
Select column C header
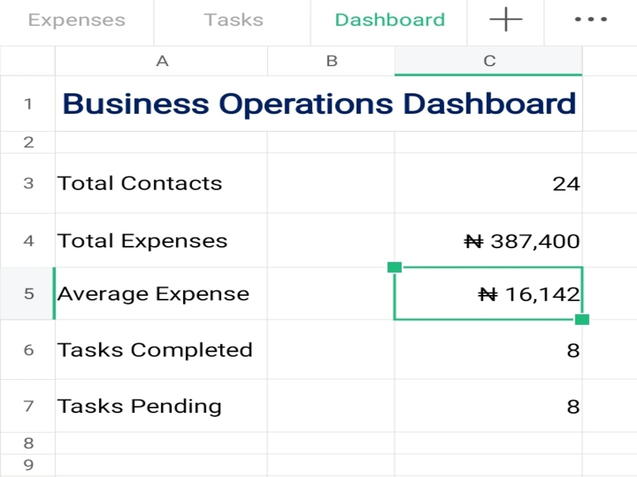[489, 61]
